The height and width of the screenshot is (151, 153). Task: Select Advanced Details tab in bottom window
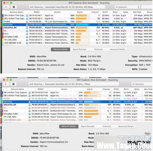(x=126, y=126)
